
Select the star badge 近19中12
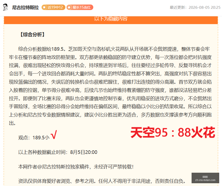(x=53, y=7)
